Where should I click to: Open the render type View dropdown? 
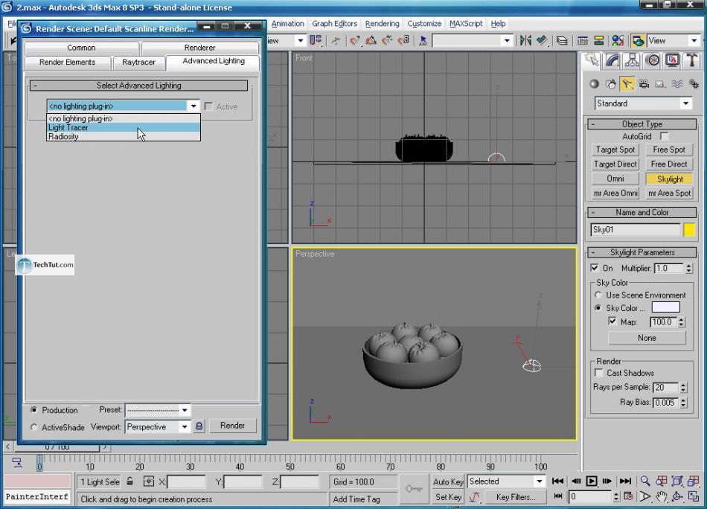[x=673, y=41]
